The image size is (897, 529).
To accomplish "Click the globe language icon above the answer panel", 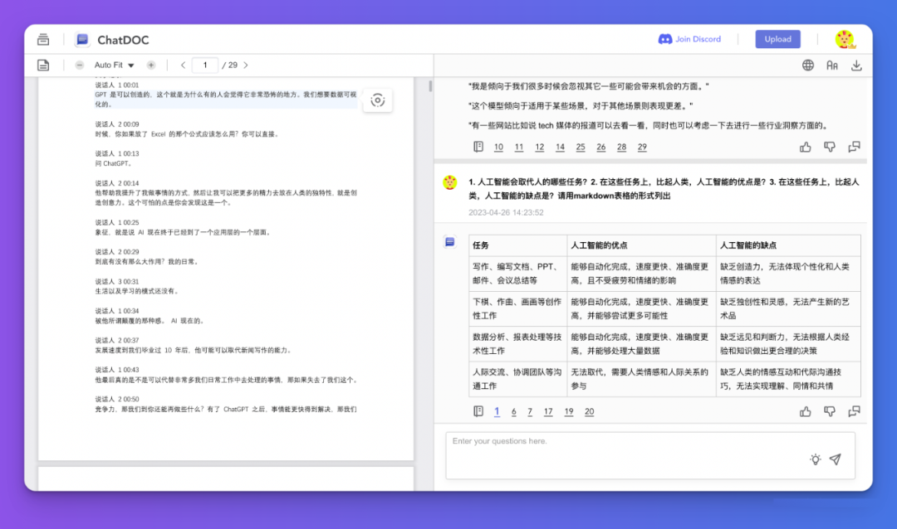I will tap(808, 65).
